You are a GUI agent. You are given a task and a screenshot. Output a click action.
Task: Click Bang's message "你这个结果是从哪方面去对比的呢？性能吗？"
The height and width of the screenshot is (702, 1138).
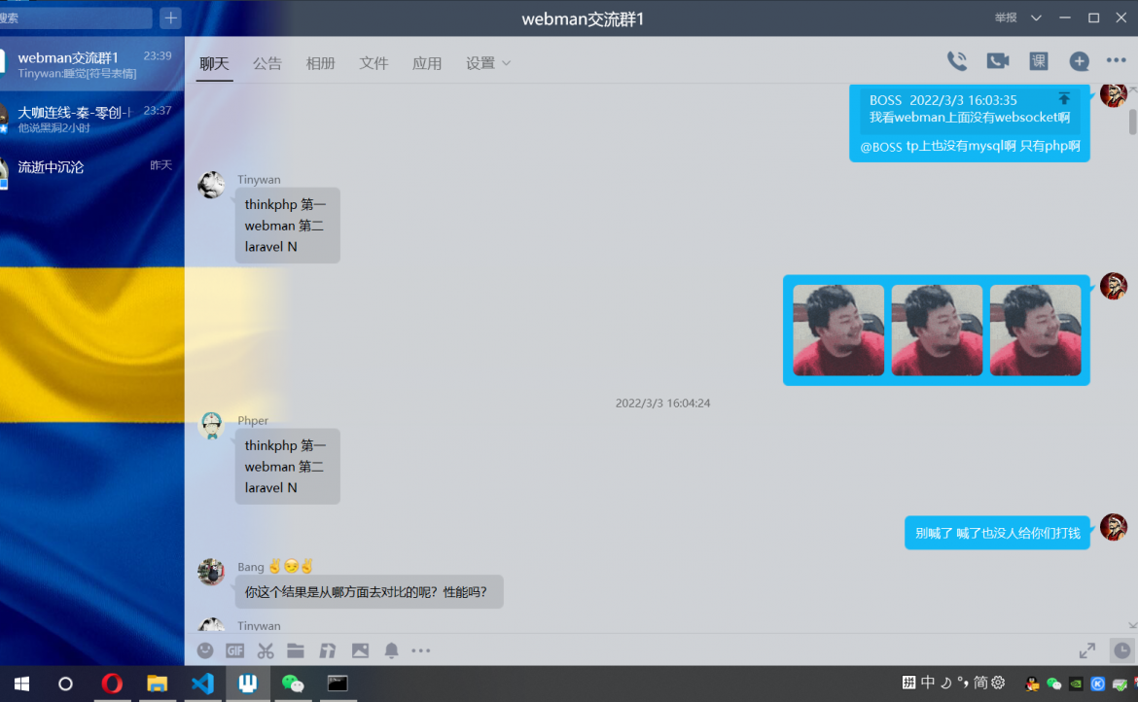(369, 592)
